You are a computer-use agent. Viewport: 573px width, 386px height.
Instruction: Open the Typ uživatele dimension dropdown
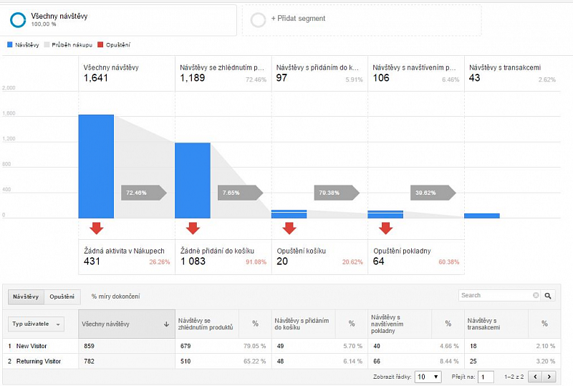(x=37, y=324)
